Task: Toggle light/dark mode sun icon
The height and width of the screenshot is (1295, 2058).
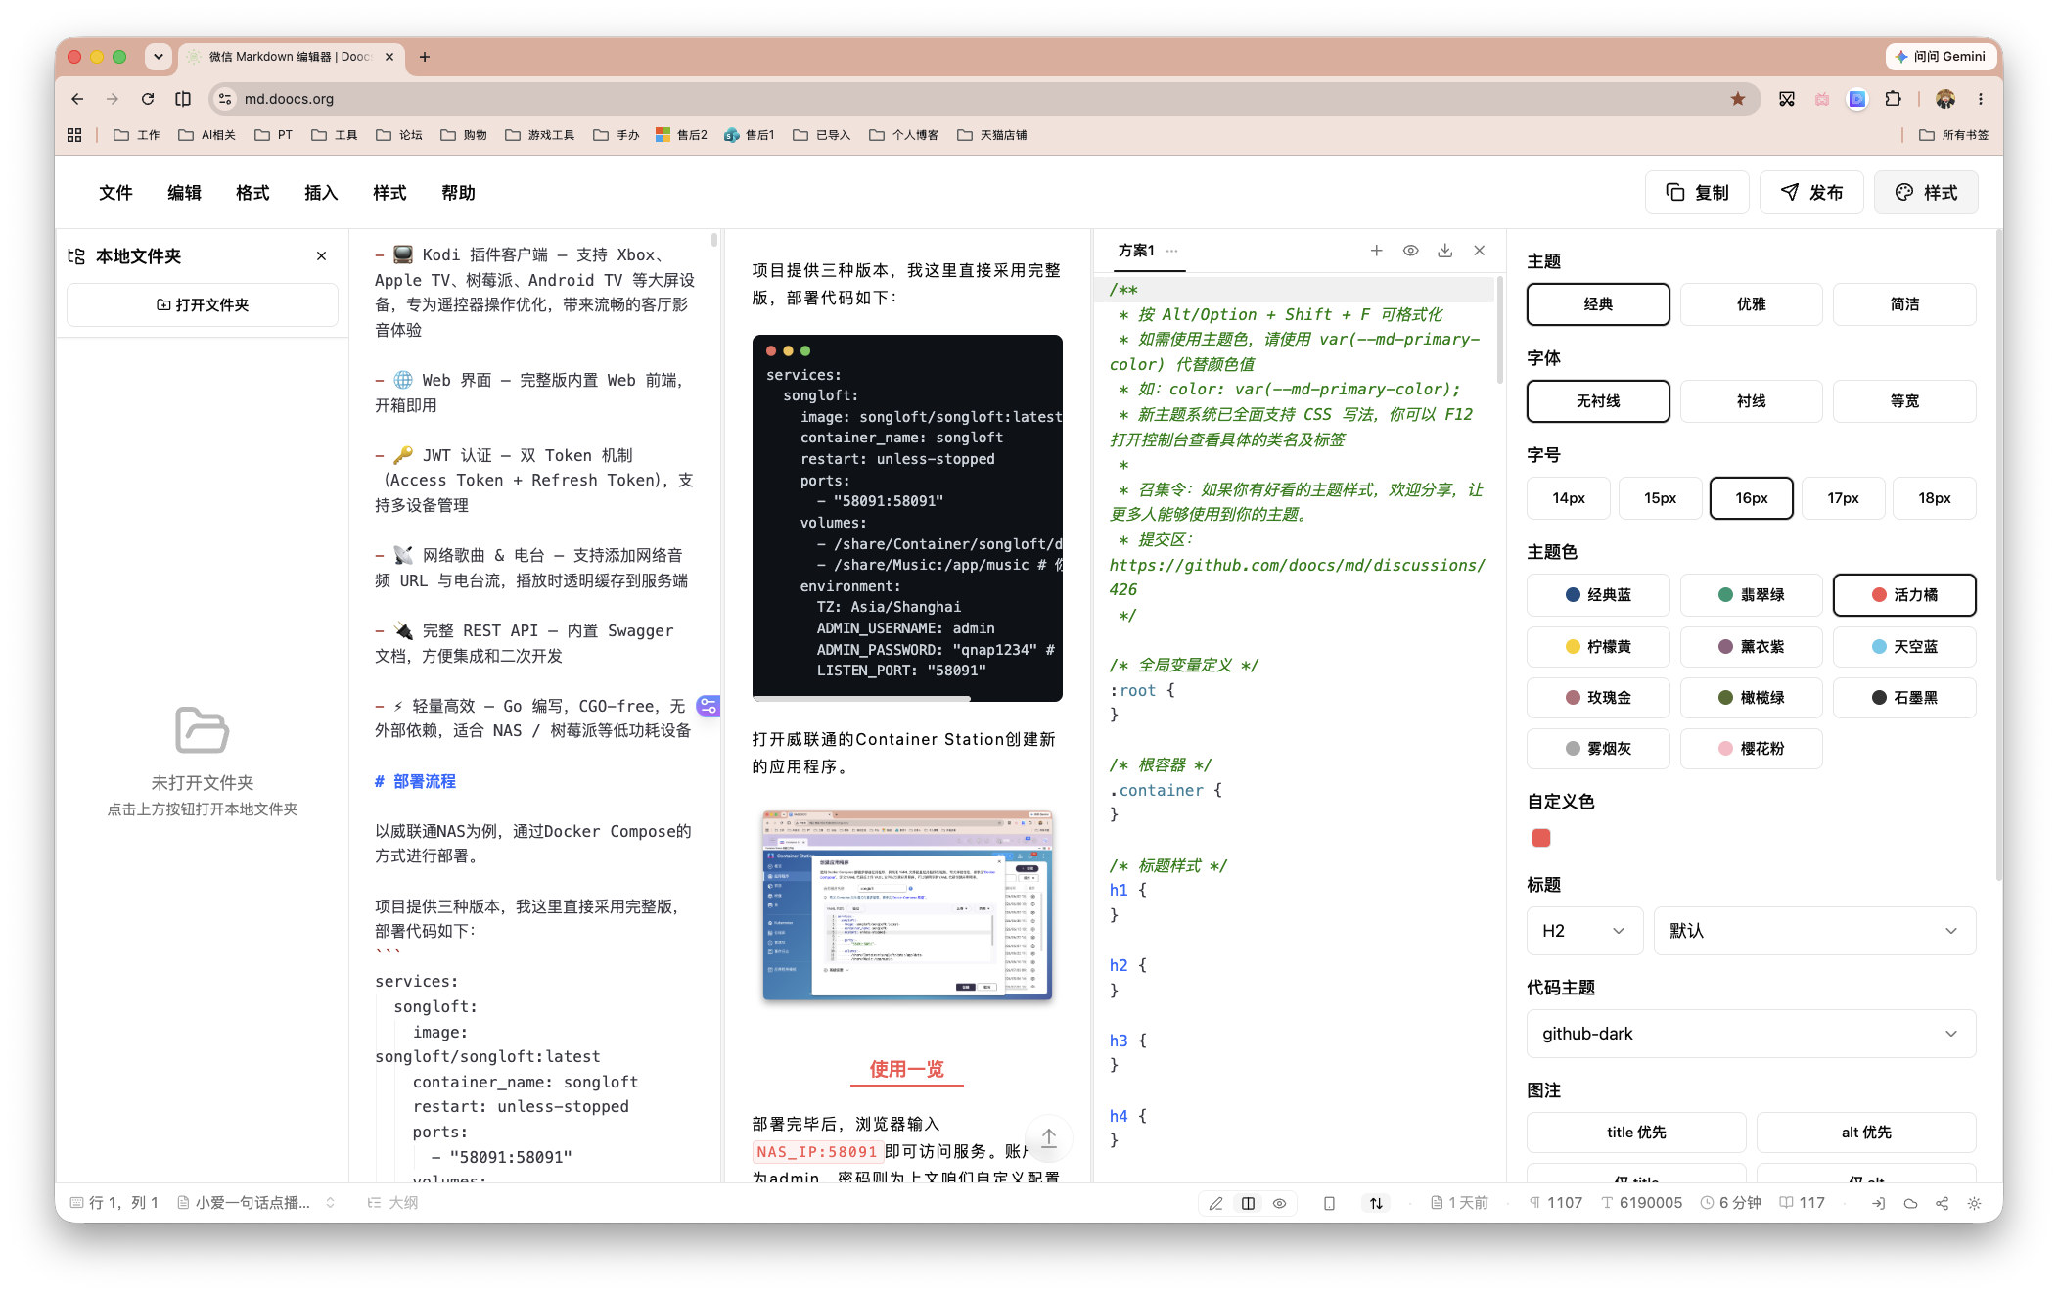Action: click(x=1974, y=1203)
